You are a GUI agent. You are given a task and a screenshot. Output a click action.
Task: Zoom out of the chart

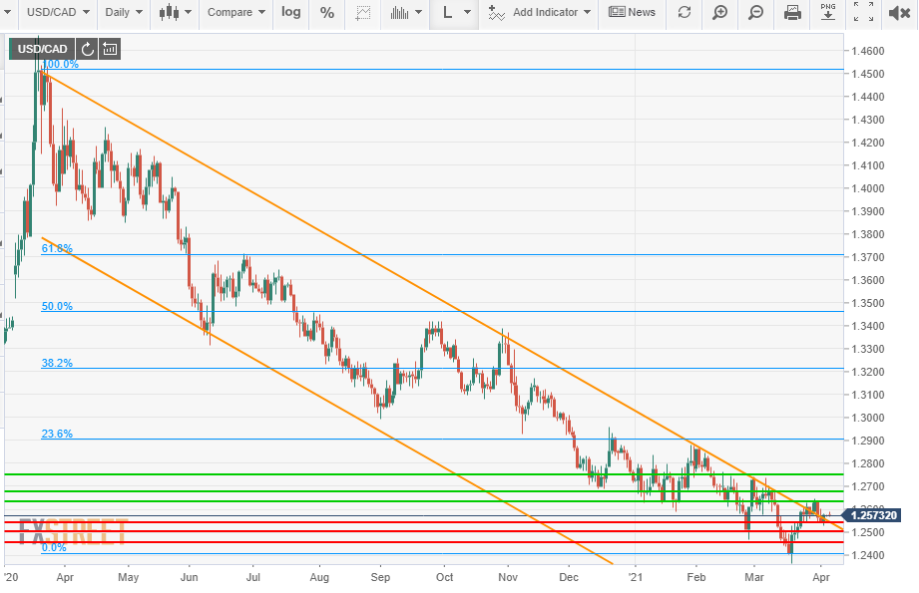tap(755, 13)
